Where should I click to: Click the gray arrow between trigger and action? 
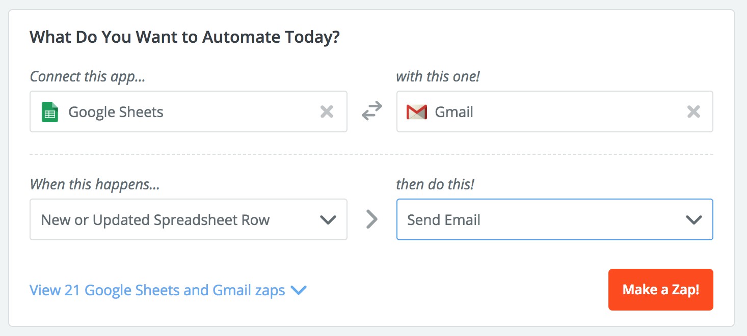coord(371,219)
